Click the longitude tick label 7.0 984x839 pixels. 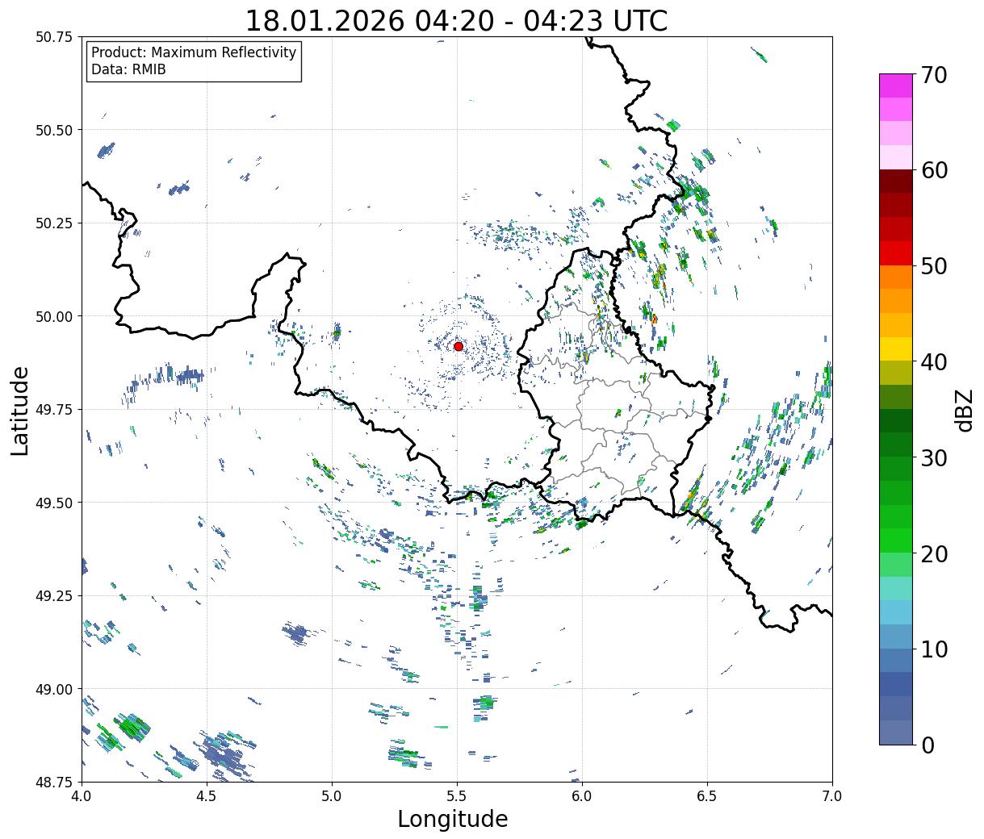(x=832, y=796)
